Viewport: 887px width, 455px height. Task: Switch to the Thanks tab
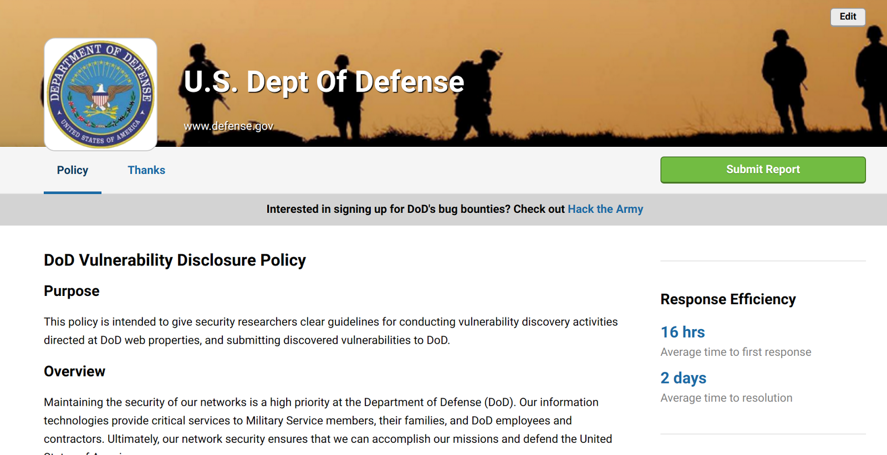[x=146, y=170]
